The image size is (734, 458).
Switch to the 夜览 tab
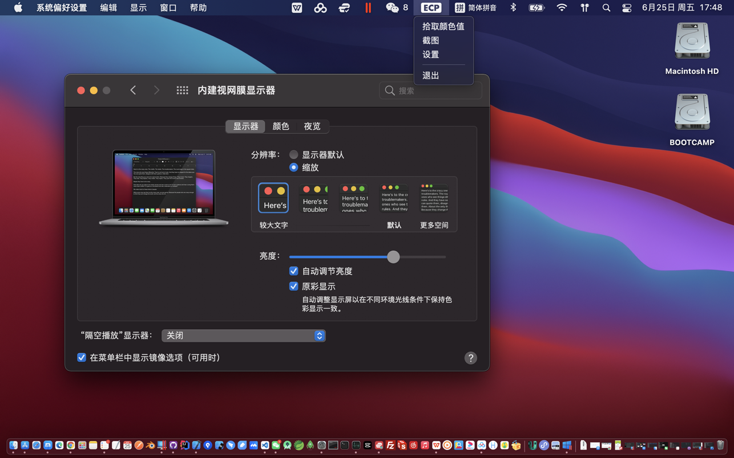pyautogui.click(x=312, y=126)
